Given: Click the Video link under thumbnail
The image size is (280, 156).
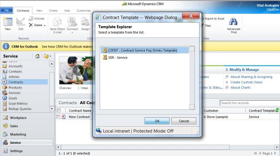Looking at the screenshot, I should (x=84, y=88).
